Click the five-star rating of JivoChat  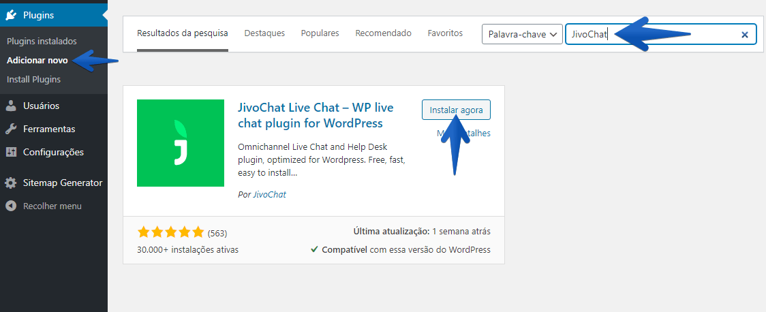point(171,232)
